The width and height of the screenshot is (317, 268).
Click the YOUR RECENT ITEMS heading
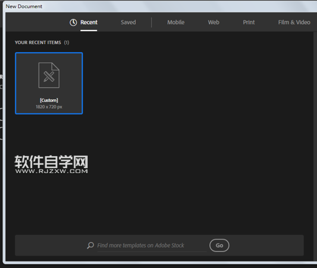pos(38,42)
